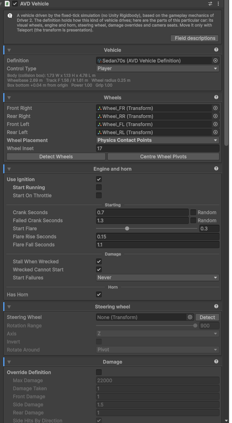232x423 pixels.
Task: Click Flare Fall Seconds field
Action: click(158, 245)
